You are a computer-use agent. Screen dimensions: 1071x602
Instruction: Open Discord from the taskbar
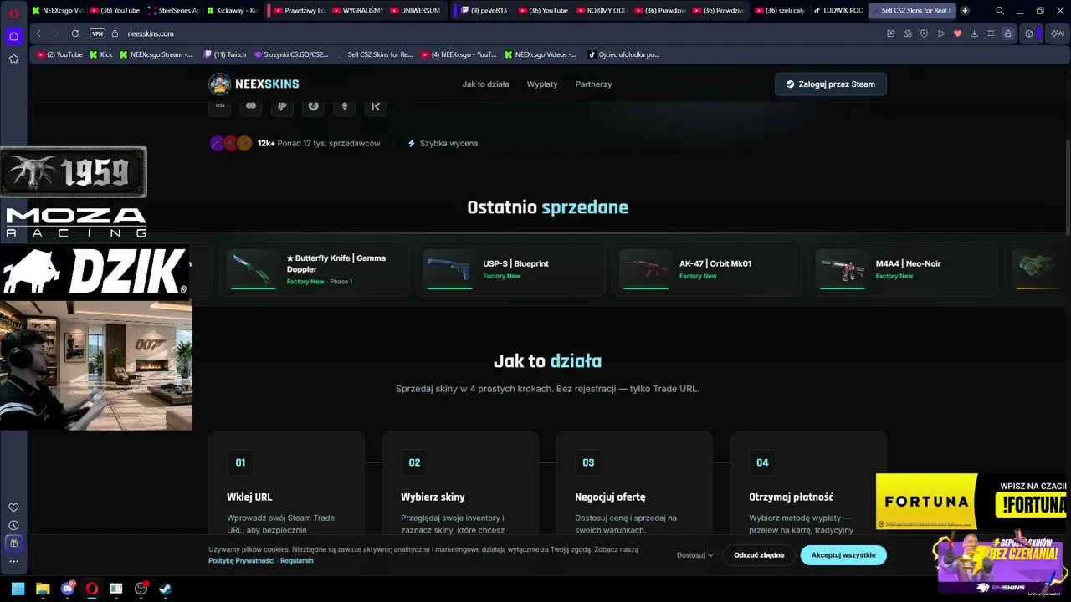coord(68,589)
